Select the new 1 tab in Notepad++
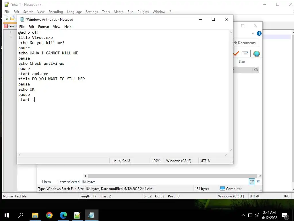The height and width of the screenshot is (221, 294). 10,26
